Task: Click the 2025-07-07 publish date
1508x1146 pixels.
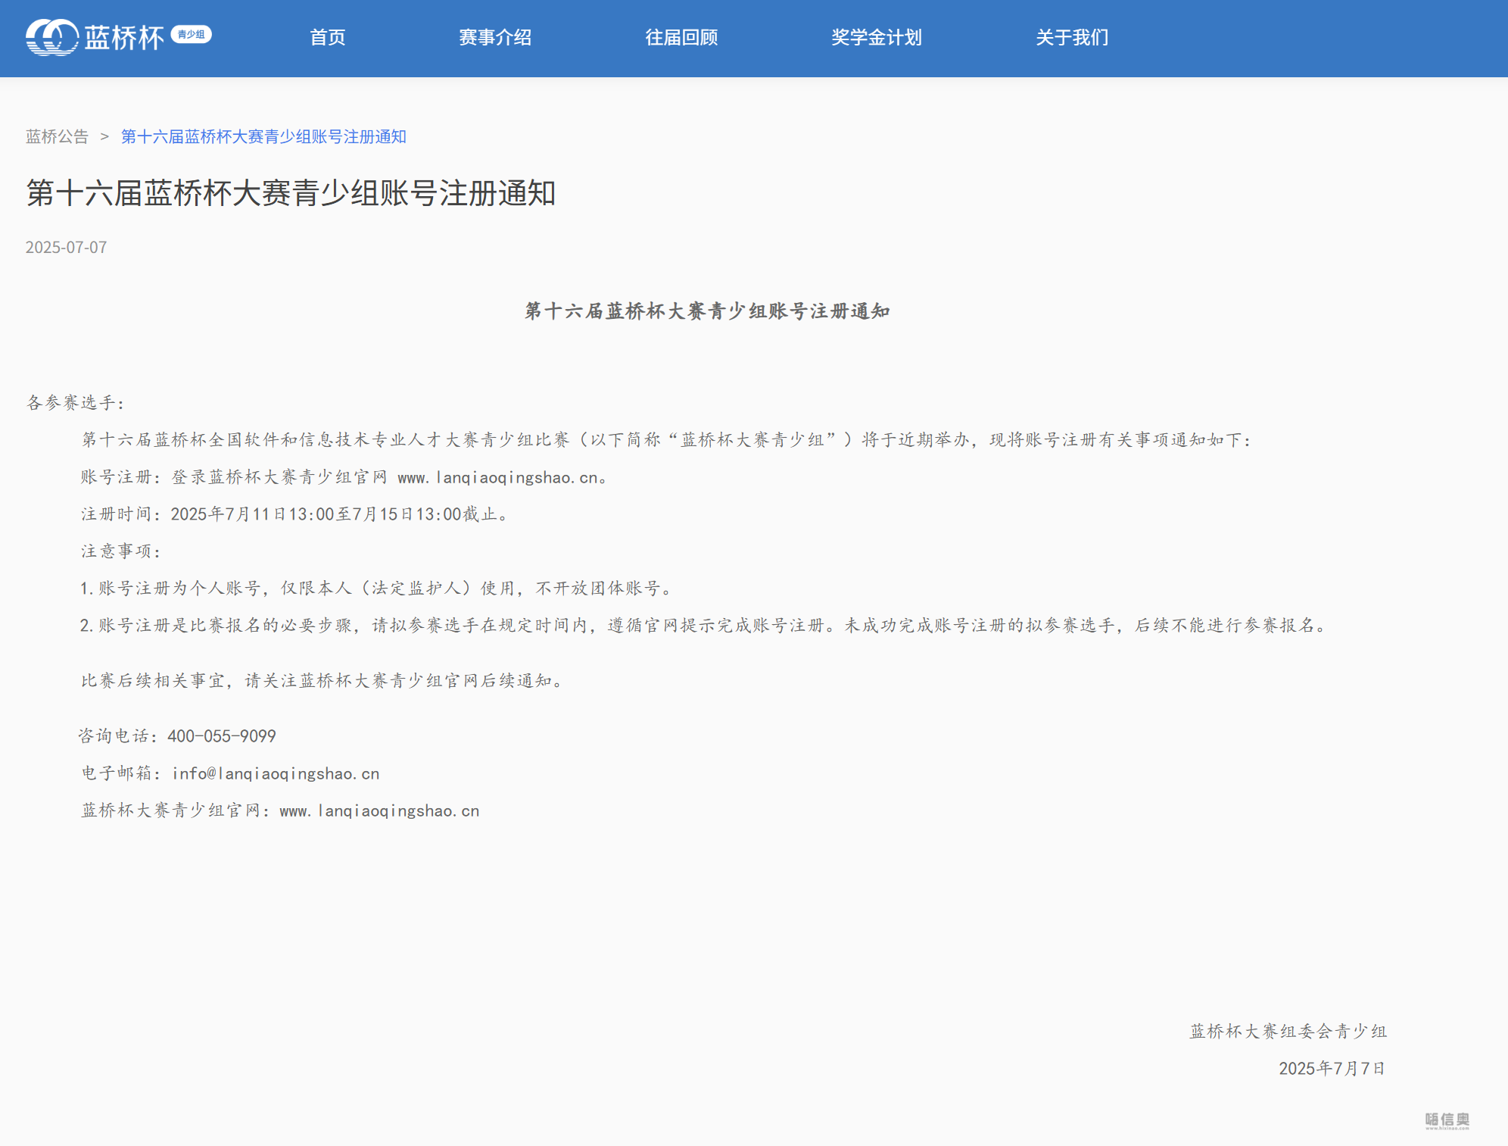Action: 66,247
